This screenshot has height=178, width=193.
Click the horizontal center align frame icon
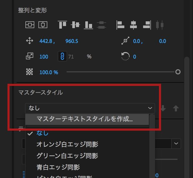coord(43,25)
